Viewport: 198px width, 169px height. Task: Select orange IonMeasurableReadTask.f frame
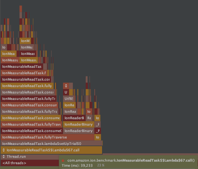click(24, 73)
